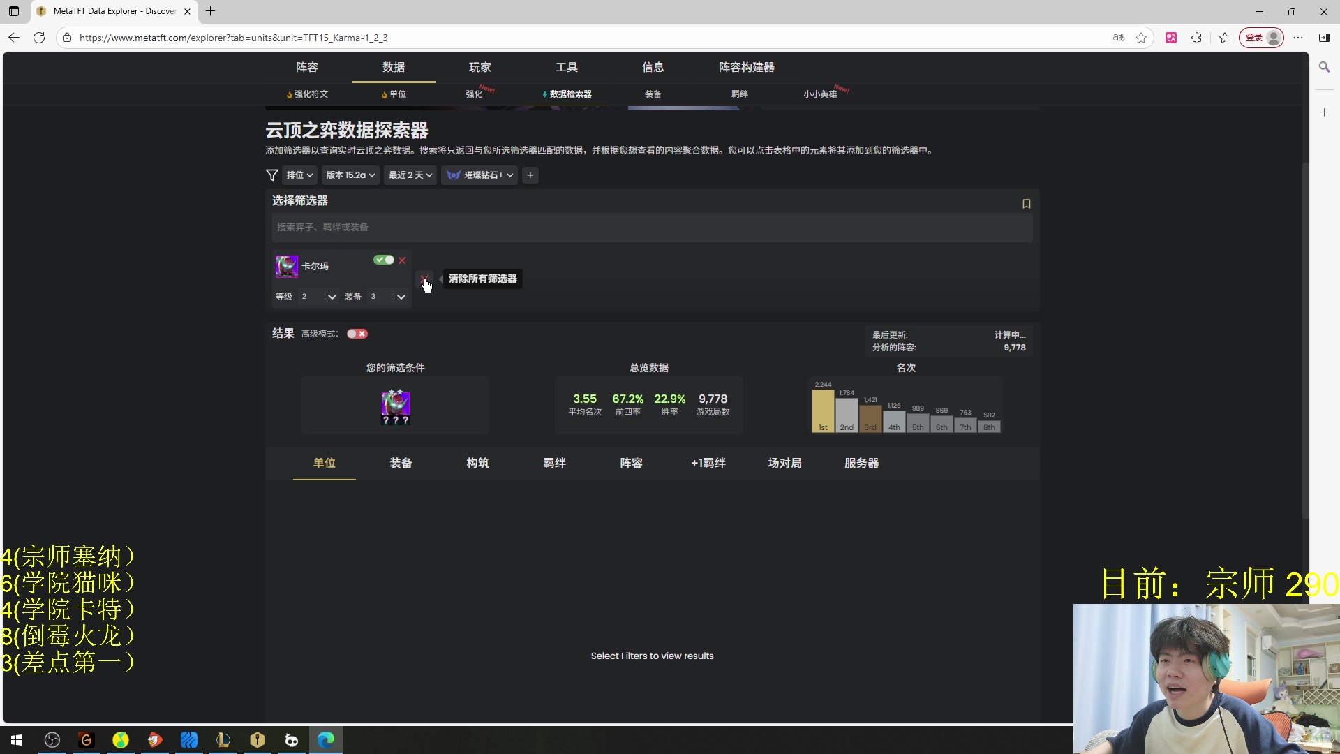The width and height of the screenshot is (1340, 754).
Task: Switch to the 服务器 results tab
Action: tap(862, 463)
